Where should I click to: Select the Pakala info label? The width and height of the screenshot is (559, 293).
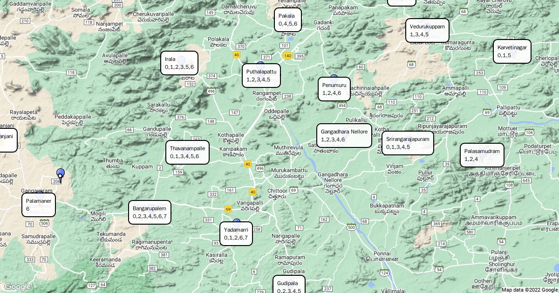point(287,20)
